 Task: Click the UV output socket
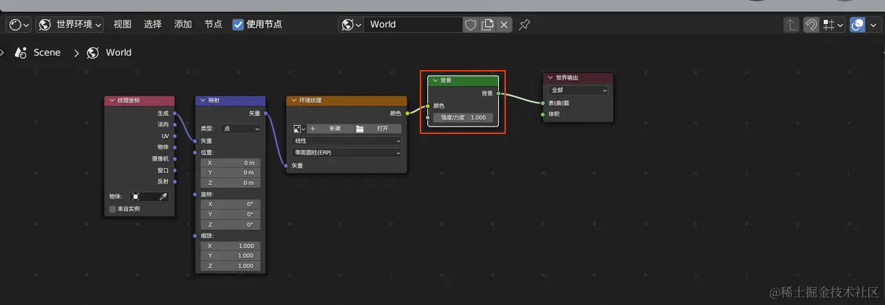(175, 136)
